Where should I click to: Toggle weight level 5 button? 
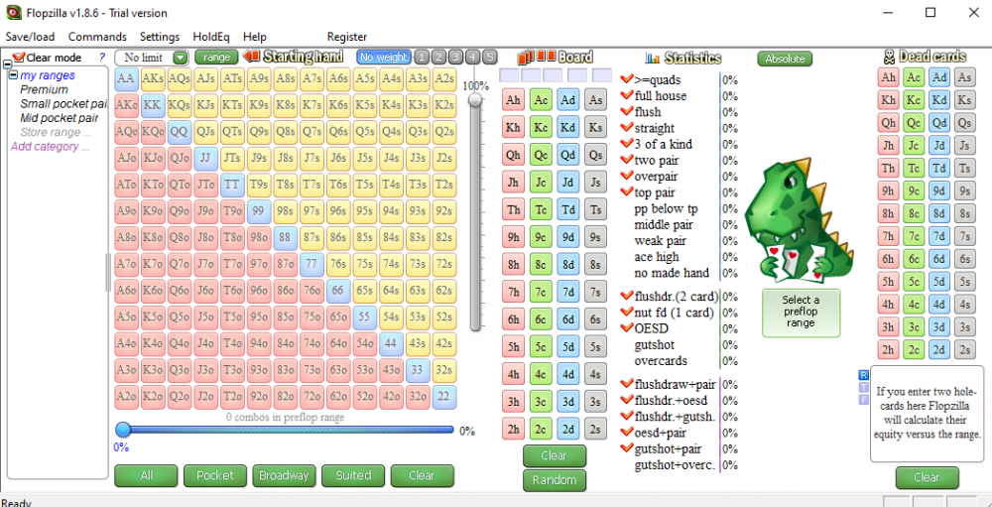[490, 57]
